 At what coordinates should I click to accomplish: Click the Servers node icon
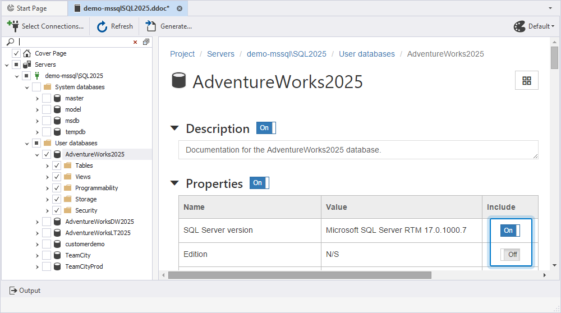point(27,65)
